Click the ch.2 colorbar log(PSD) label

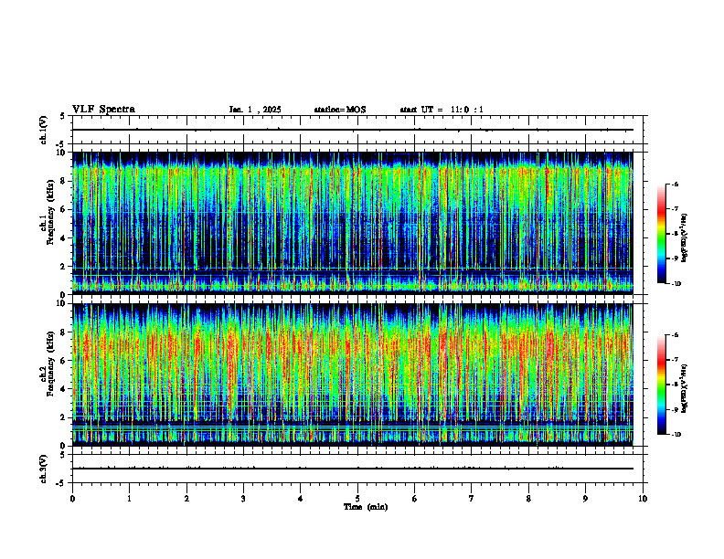coord(685,389)
